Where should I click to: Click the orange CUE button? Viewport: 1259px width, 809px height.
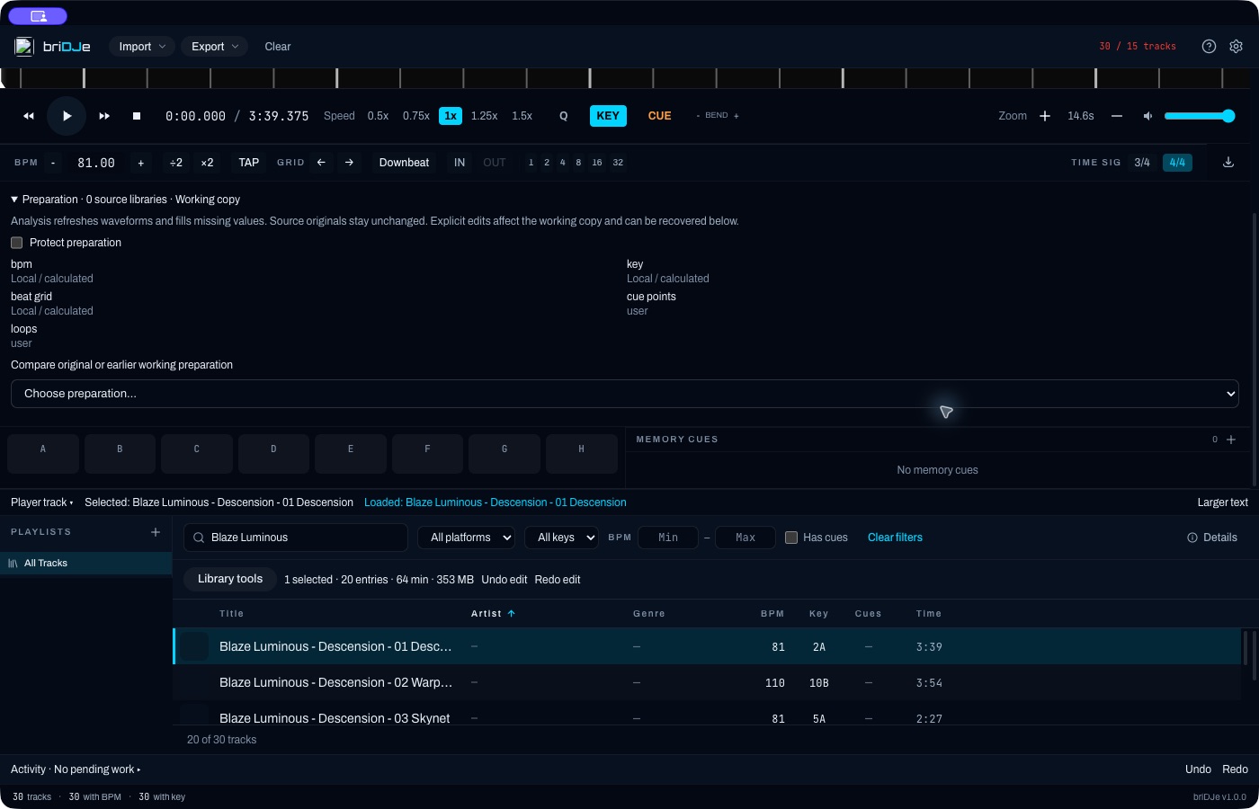[x=659, y=116]
